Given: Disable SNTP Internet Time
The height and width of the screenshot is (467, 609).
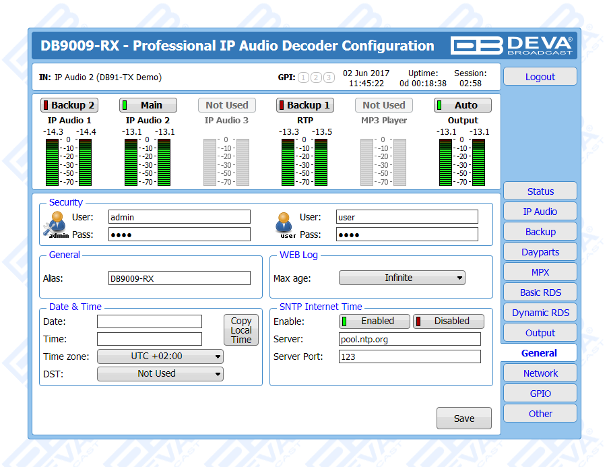Looking at the screenshot, I should [449, 321].
